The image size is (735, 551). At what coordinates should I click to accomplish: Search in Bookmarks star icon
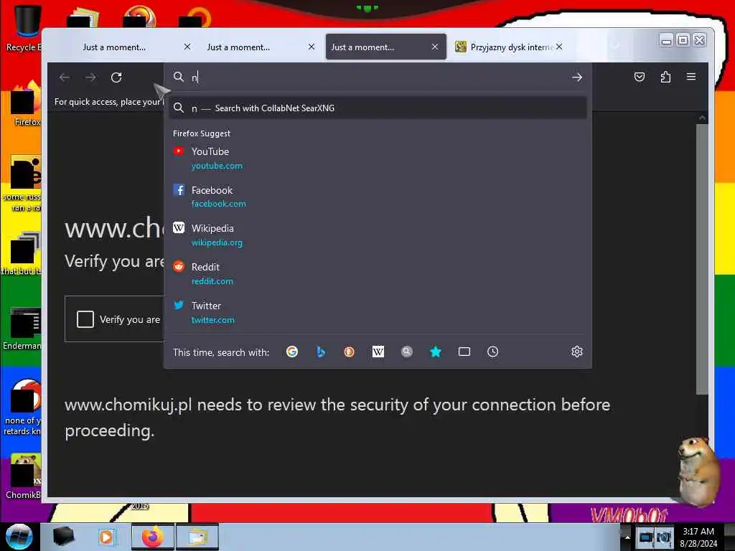[x=436, y=352]
